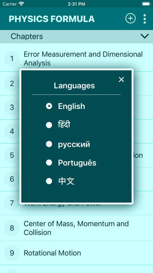Viewport: 153px width, 273px height.
Task: Open chapter Center of Mass, Momentum and Collision
Action: [76, 228]
